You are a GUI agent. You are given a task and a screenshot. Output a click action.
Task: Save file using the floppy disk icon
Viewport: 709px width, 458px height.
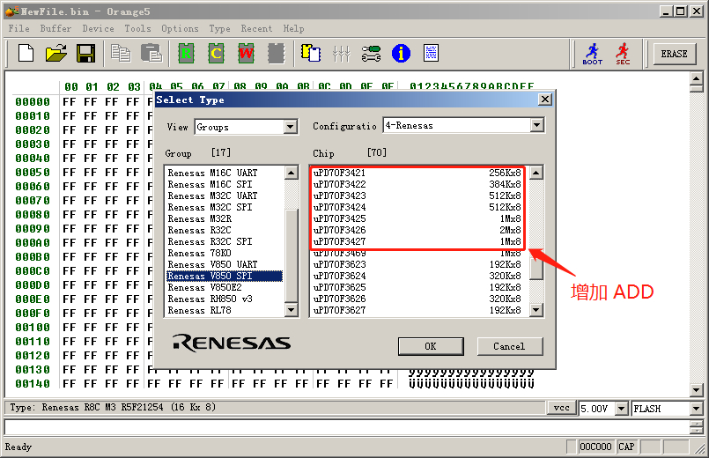(x=85, y=54)
